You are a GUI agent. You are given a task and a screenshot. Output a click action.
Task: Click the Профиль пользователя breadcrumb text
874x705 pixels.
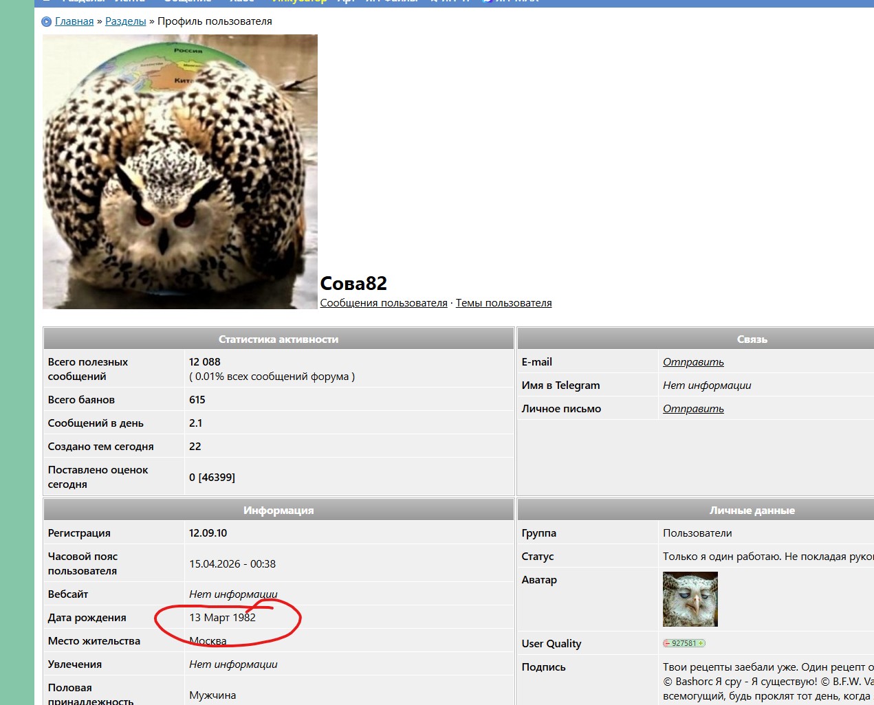(x=215, y=21)
